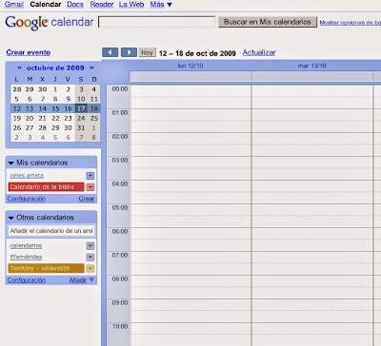
Task: Select day 31 in mini calendar
Action: point(81,128)
